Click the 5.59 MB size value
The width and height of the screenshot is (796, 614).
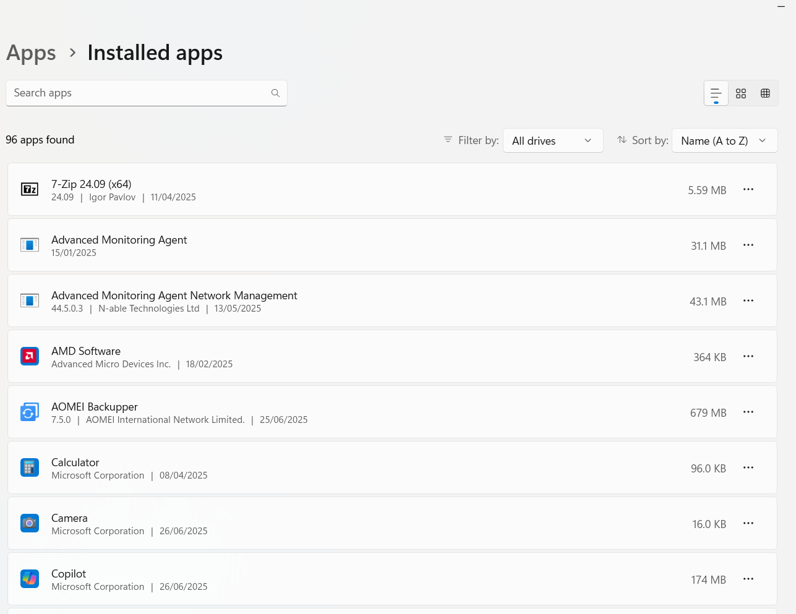click(707, 190)
